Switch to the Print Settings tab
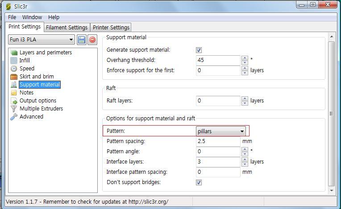The width and height of the screenshot is (341, 209). click(x=25, y=27)
